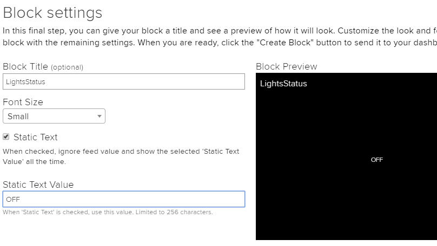Click the Font Size dropdown arrow
Screen dimensions: 437x246
pyautogui.click(x=100, y=116)
